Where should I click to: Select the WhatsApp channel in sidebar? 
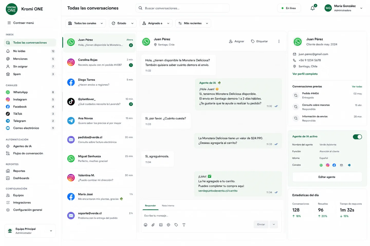(x=30, y=92)
